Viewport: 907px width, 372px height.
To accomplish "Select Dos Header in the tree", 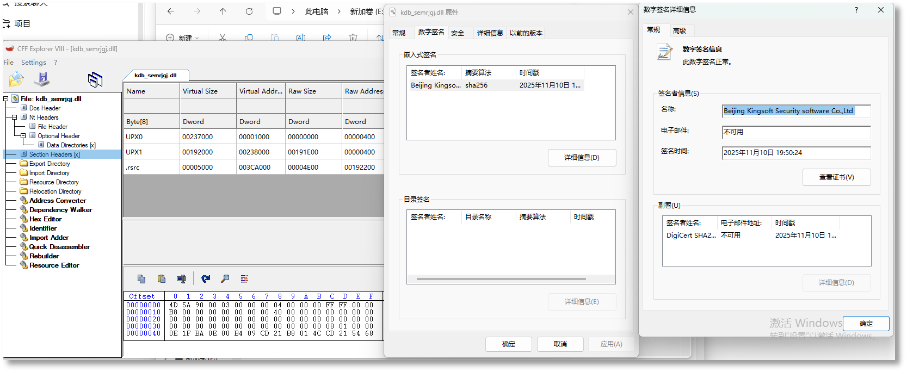I will [45, 108].
